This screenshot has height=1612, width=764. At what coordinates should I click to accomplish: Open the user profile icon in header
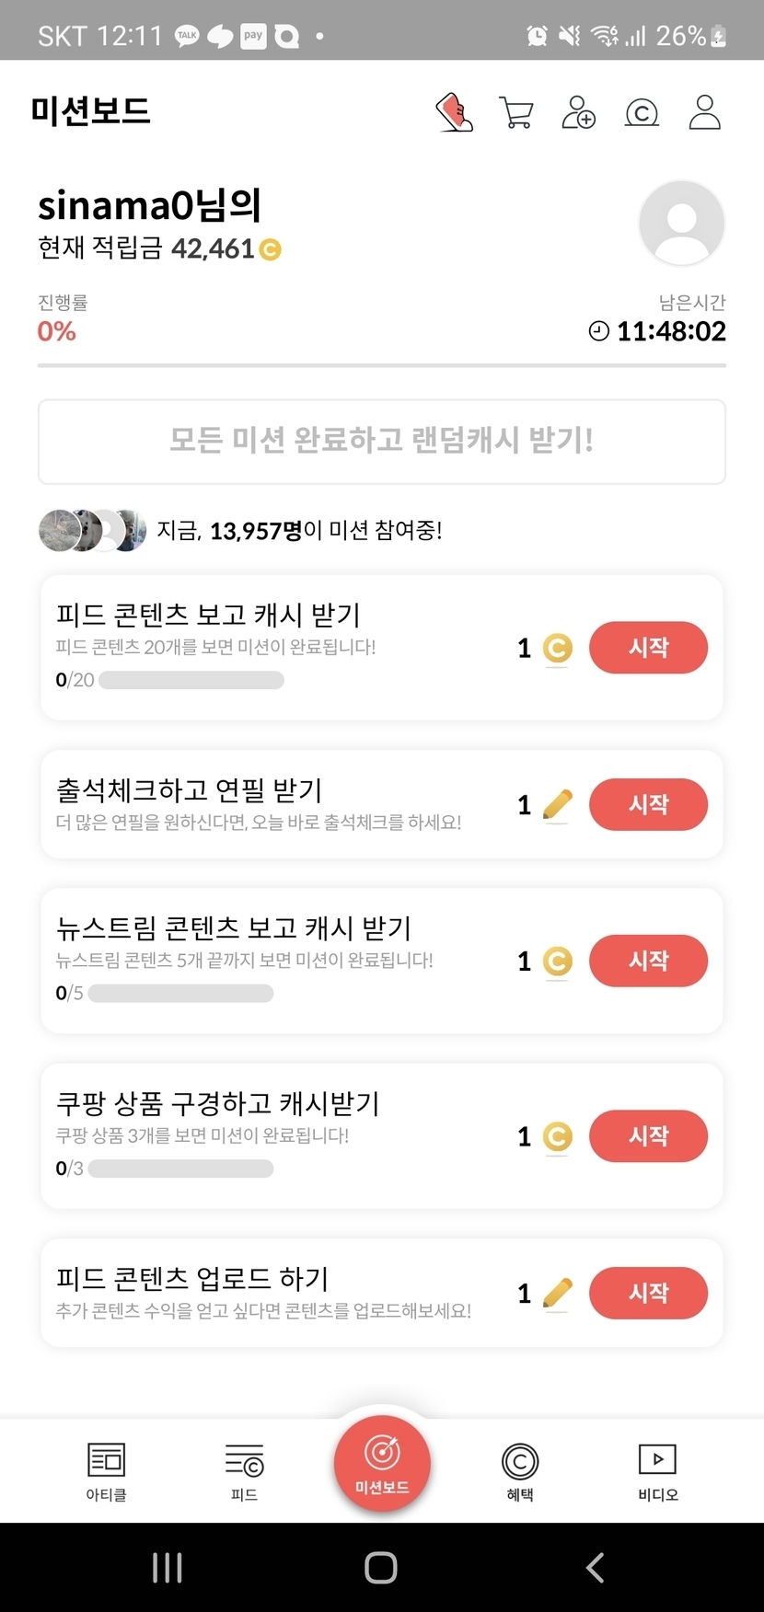(x=705, y=113)
